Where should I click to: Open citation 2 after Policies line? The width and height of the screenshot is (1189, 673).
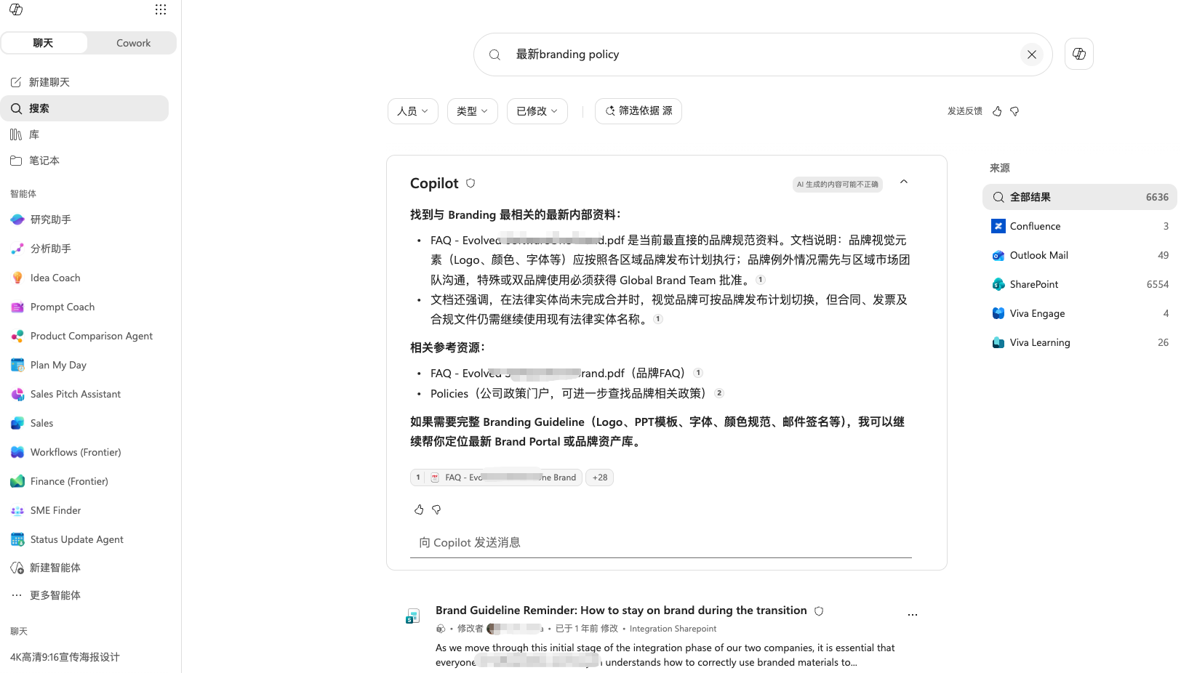coord(719,393)
